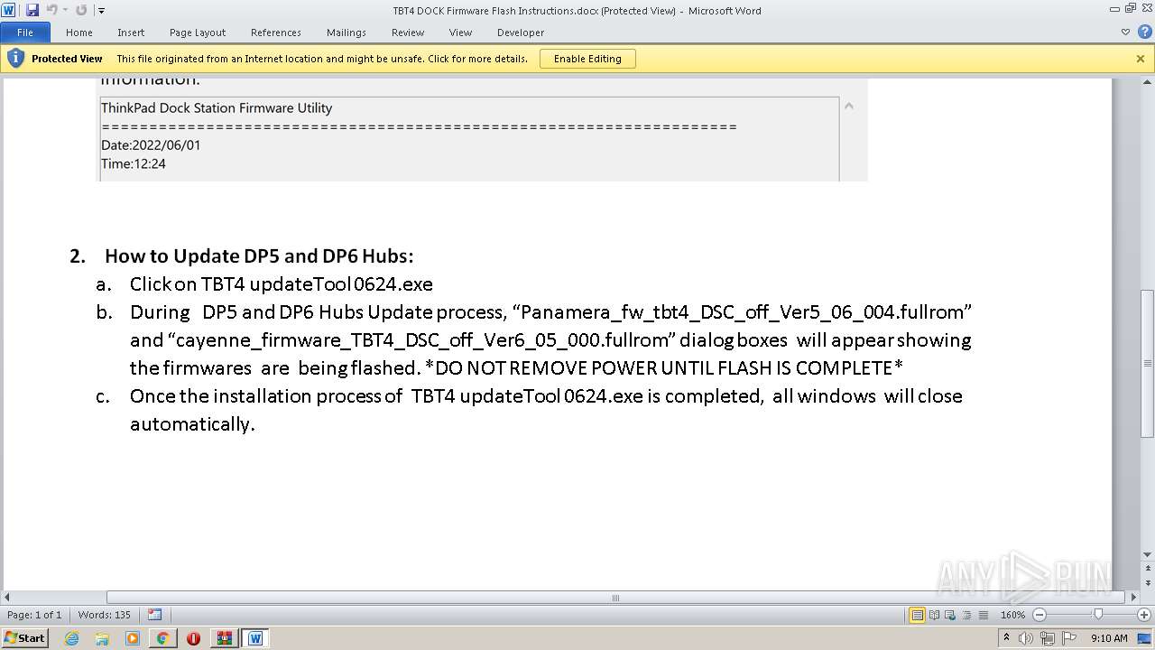This screenshot has height=650, width=1155.
Task: Click the network tray icon
Action: 1048,638
